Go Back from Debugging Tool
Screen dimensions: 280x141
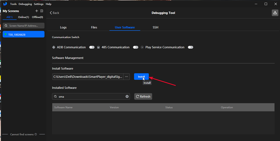coord(54,13)
